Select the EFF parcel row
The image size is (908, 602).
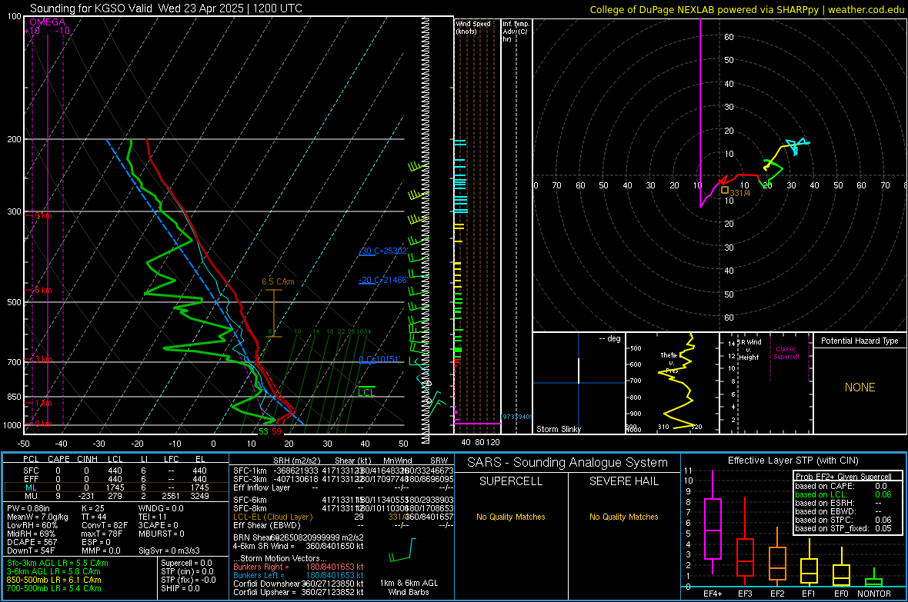(x=116, y=479)
